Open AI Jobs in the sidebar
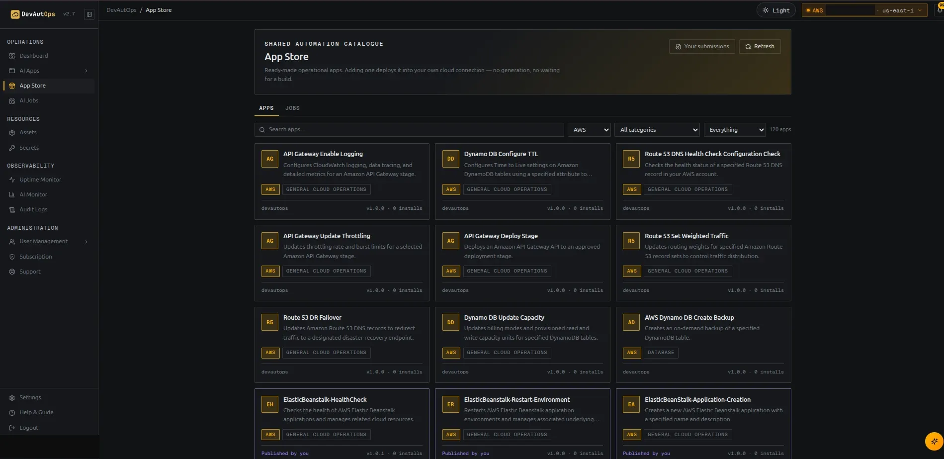The height and width of the screenshot is (459, 944). (x=48, y=100)
